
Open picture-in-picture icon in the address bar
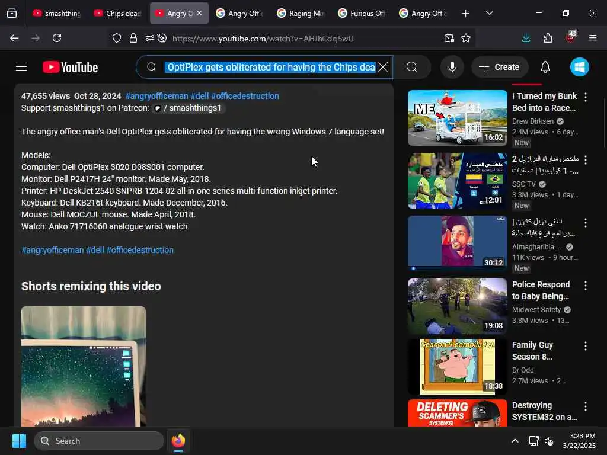coord(449,38)
